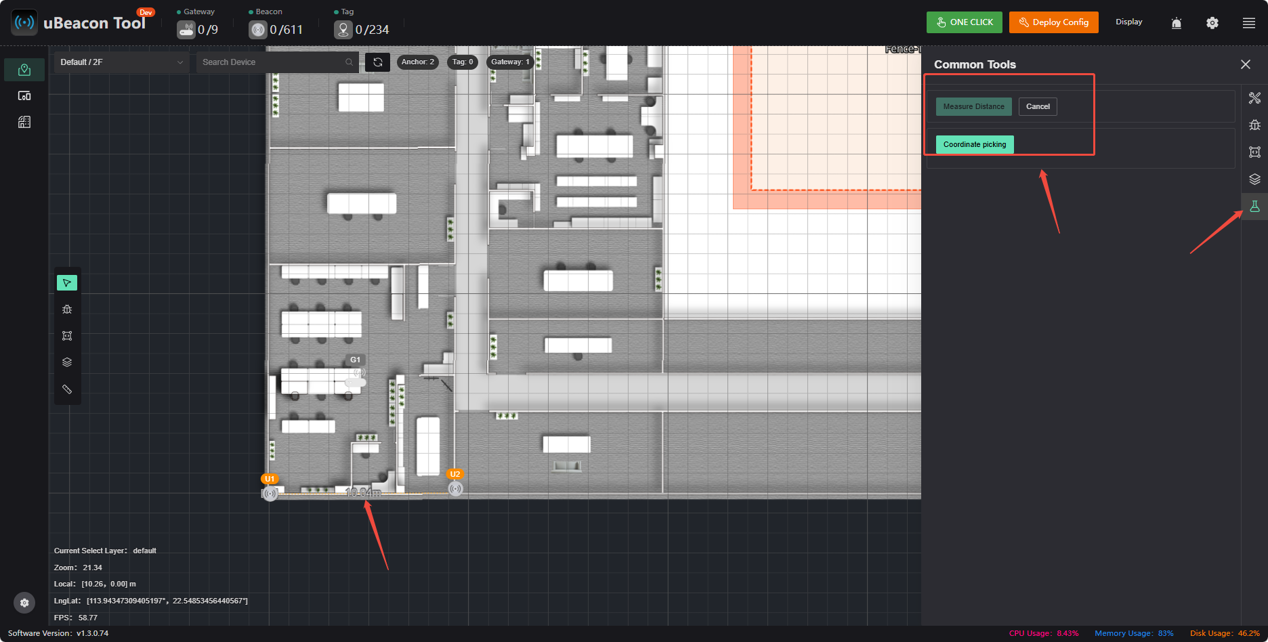Open the layers icon in right strip
Viewport: 1268px width, 642px height.
pos(1255,179)
